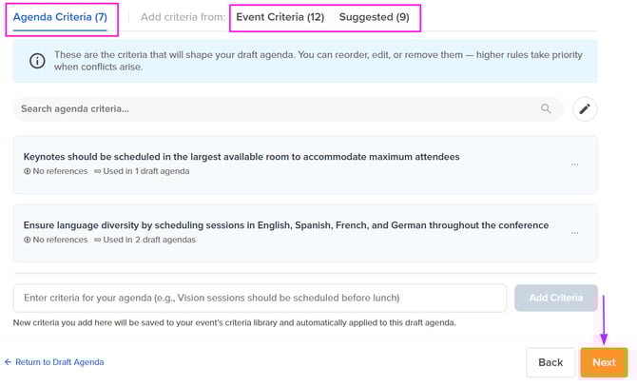Viewport: 637px width, 387px height.
Task: Click the 'Enter criteria for your agenda' input
Action: pyautogui.click(x=260, y=298)
